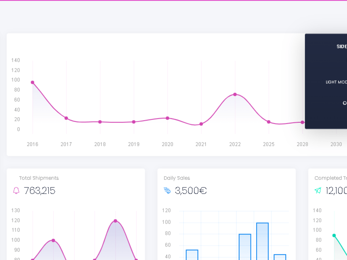Click the 2021 dip point on the pink line

[x=201, y=124]
